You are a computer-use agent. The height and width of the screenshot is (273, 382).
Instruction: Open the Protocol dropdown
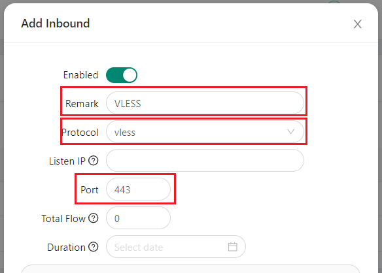(205, 132)
